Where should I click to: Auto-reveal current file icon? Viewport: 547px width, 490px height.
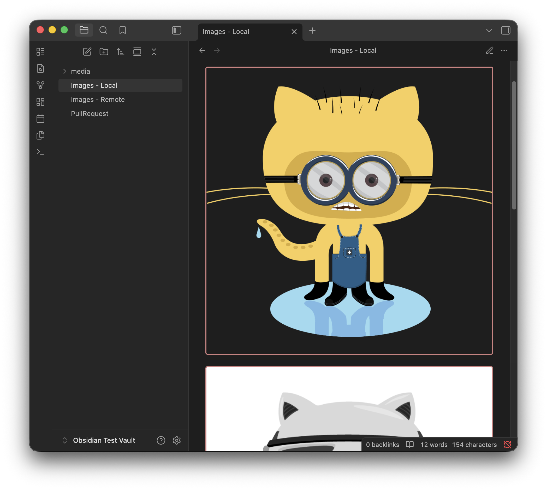pos(137,52)
